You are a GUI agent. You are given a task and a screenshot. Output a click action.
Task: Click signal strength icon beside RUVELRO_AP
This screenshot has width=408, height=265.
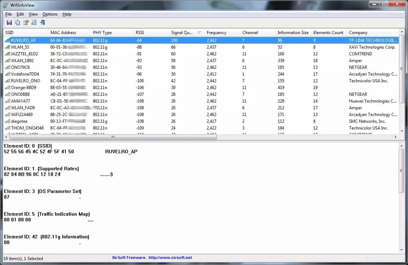(x=8, y=40)
